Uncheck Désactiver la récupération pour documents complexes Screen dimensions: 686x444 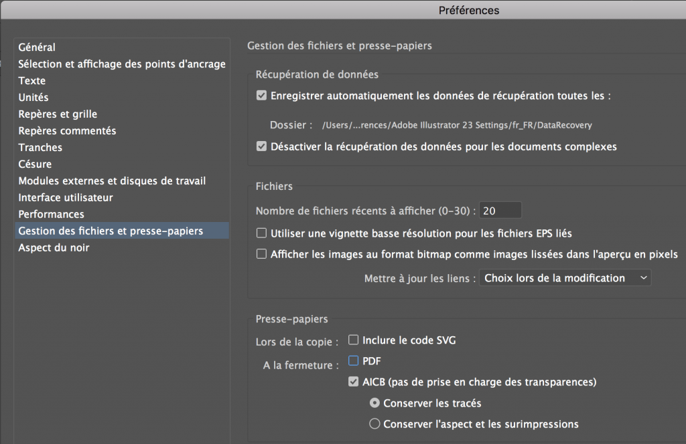261,146
